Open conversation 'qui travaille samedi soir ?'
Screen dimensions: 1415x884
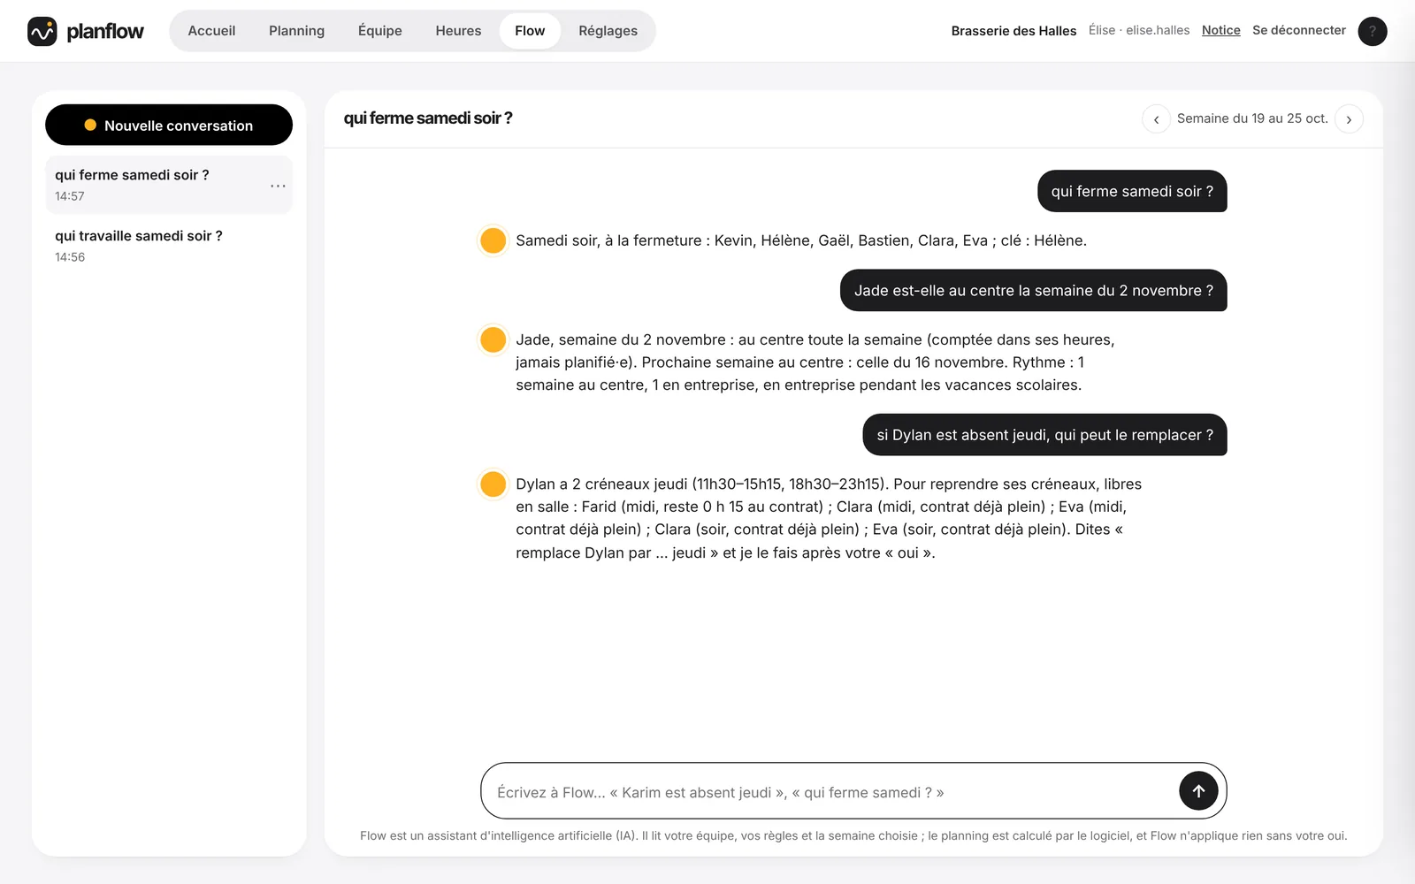tap(169, 246)
